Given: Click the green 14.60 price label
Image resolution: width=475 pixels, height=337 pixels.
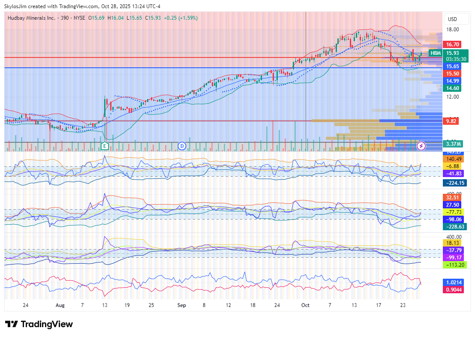Looking at the screenshot, I should tap(452, 88).
